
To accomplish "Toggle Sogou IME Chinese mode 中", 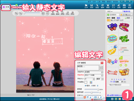I will tap(88, 97).
